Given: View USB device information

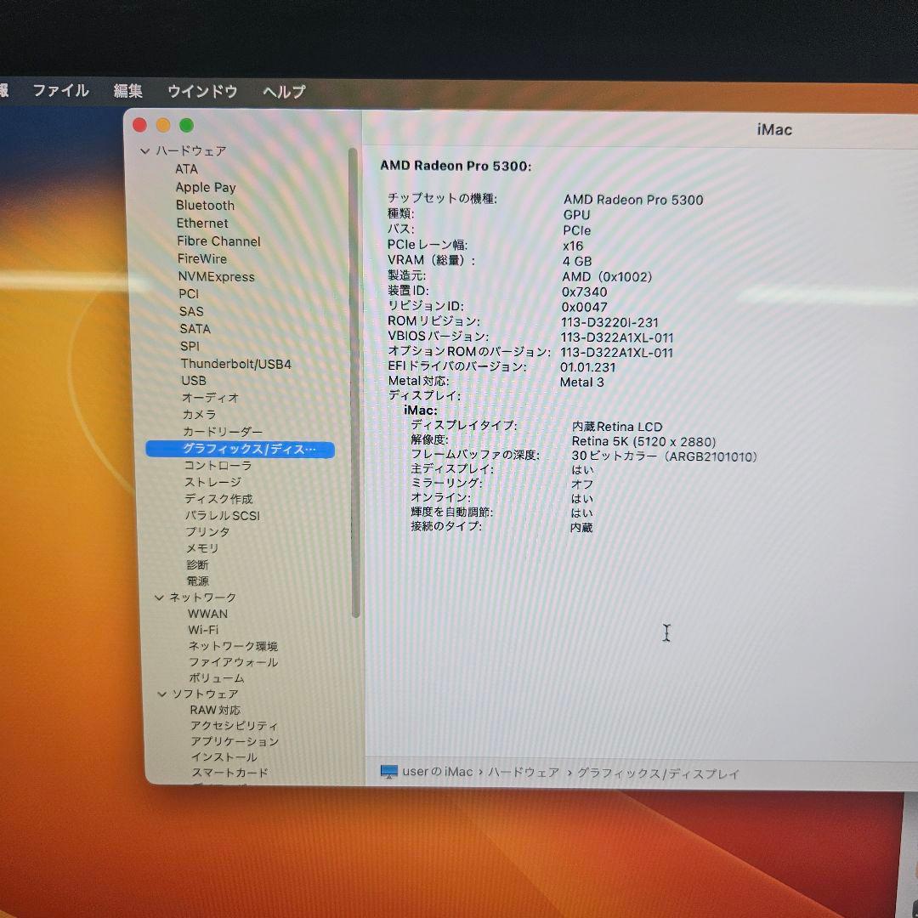Looking at the screenshot, I should [192, 380].
